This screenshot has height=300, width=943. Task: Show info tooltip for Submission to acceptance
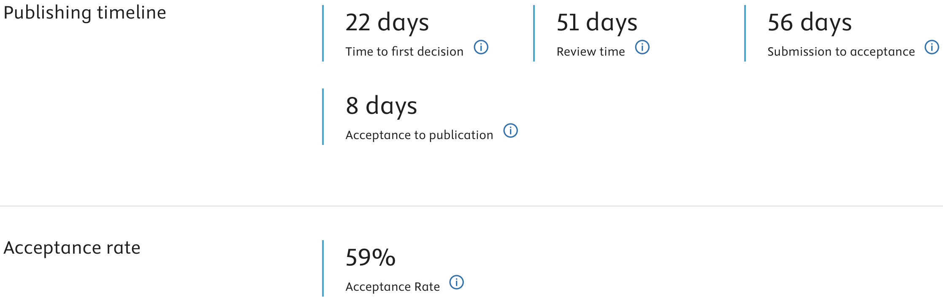pyautogui.click(x=932, y=47)
